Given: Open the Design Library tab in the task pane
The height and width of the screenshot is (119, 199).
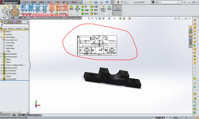Looking at the screenshot, I should (x=191, y=31).
